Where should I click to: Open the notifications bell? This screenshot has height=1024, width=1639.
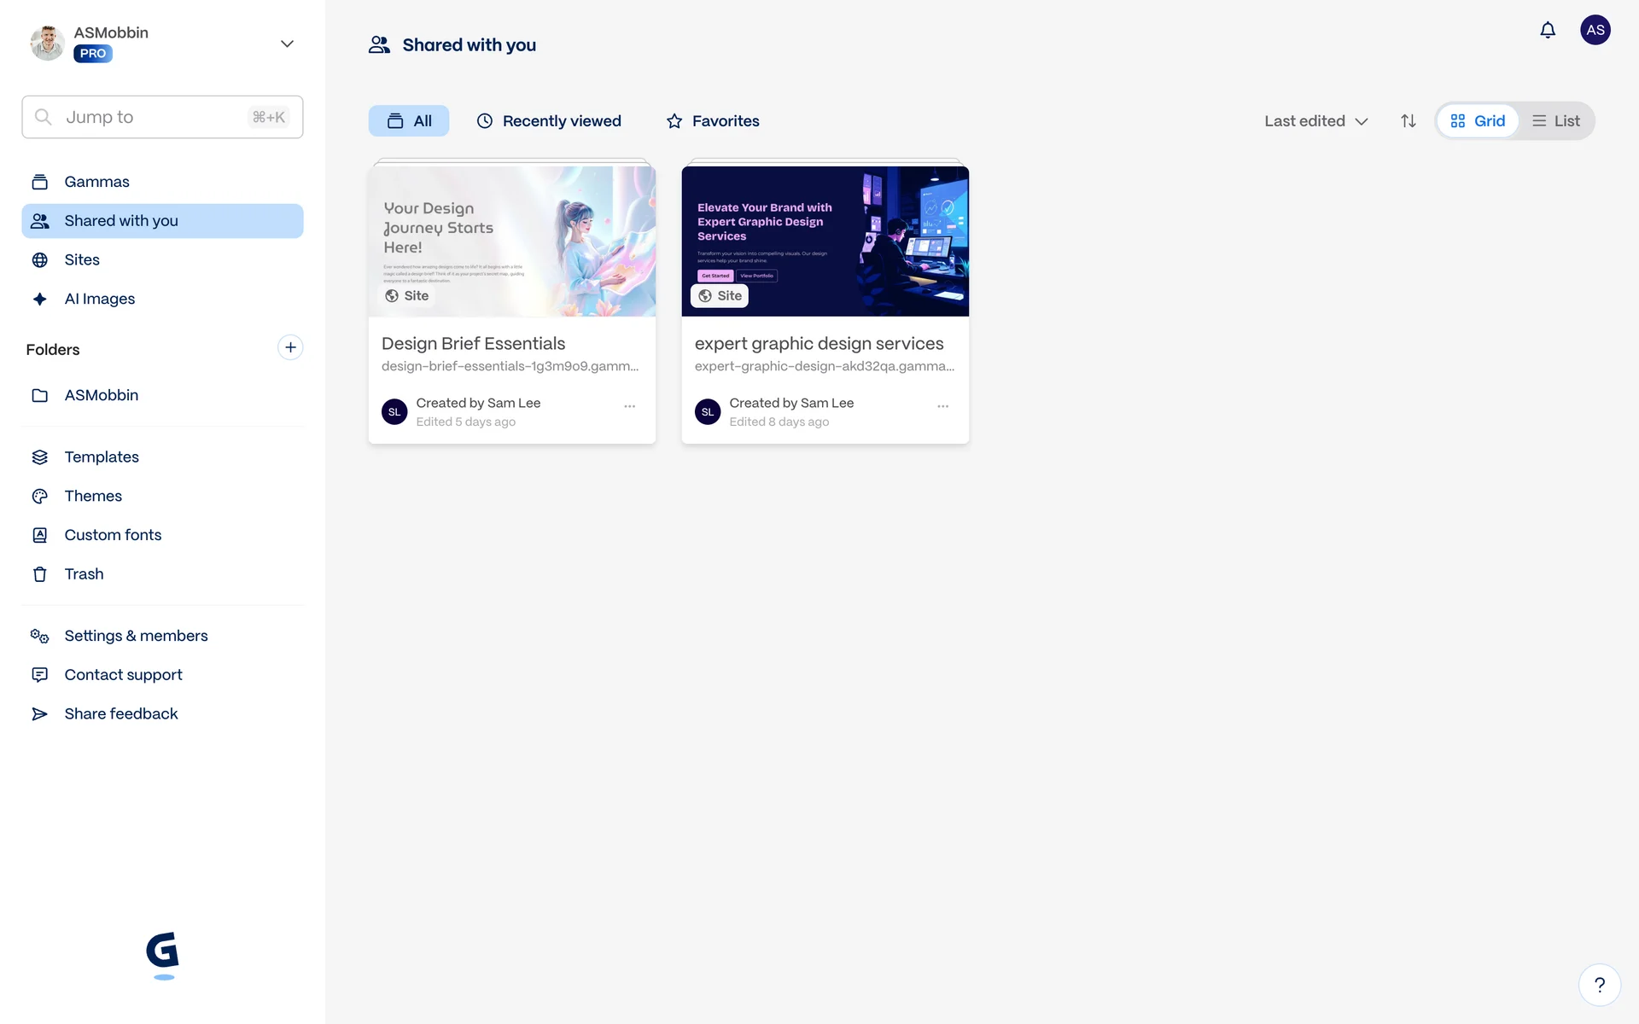1547,31
